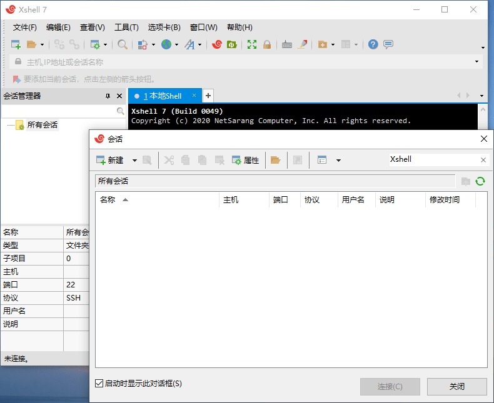The width and height of the screenshot is (494, 403).
Task: Open folder icon in sessions dialog toolbar
Action: click(x=275, y=160)
